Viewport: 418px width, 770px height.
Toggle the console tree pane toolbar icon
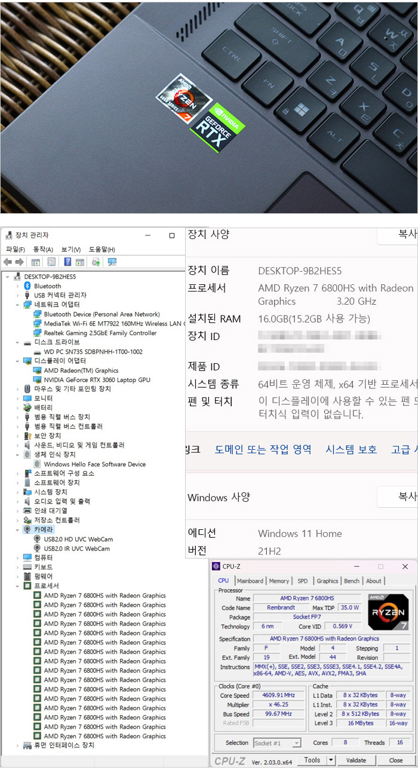[36, 262]
